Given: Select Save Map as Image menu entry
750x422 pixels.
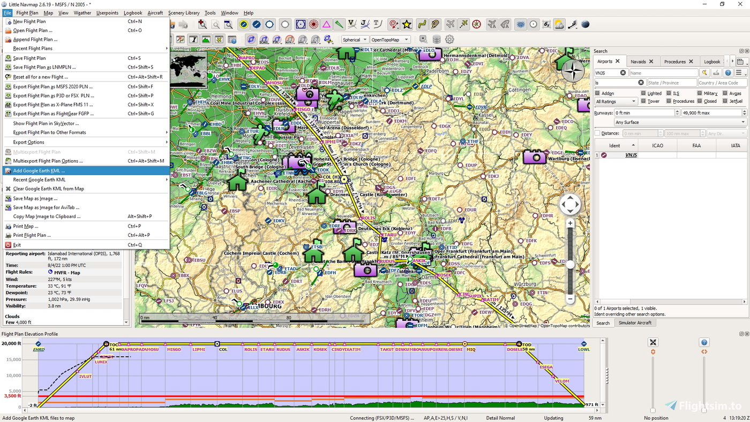Looking at the screenshot, I should [86, 198].
